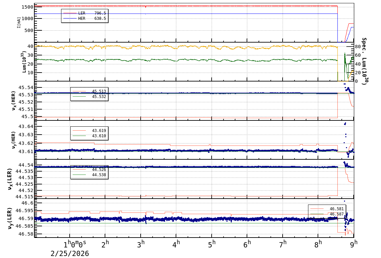Click the 43.610 legend value
The image size is (381, 258).
pyautogui.click(x=99, y=136)
